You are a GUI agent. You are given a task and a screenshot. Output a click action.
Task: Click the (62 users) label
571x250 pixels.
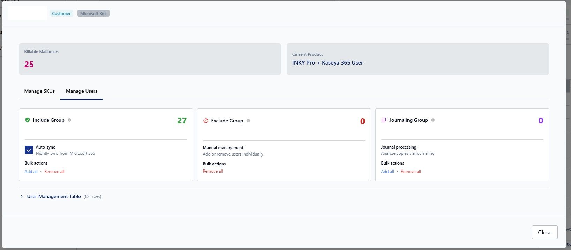(x=92, y=197)
